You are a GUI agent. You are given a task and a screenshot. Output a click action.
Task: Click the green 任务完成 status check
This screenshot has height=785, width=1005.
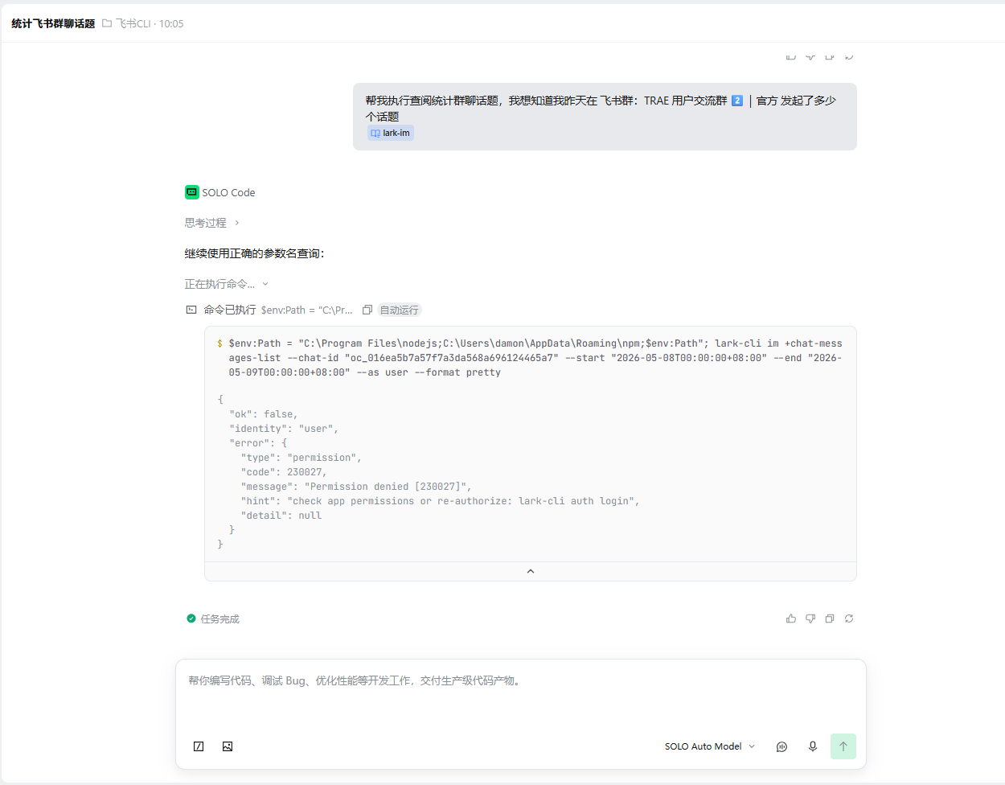click(x=191, y=619)
